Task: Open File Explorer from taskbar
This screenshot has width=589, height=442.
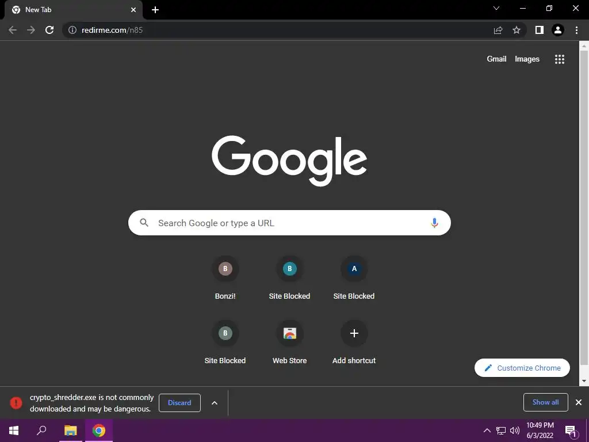Action: (x=70, y=430)
